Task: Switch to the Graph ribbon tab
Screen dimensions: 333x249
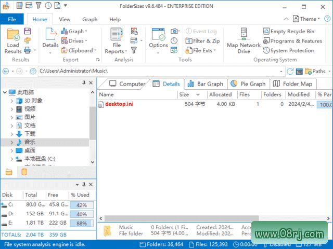Action: point(90,19)
